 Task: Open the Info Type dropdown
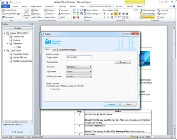coord(37,17)
